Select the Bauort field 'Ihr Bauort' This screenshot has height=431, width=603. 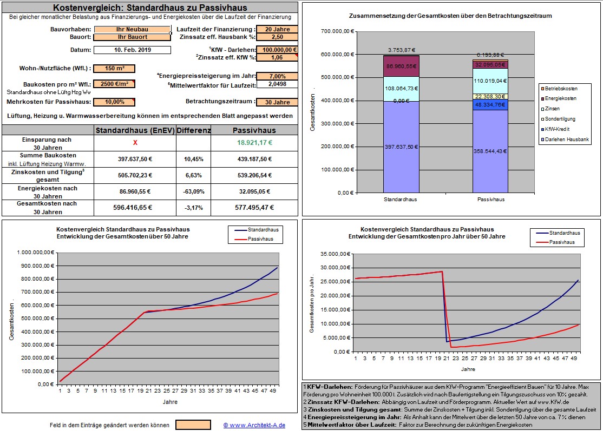[132, 37]
